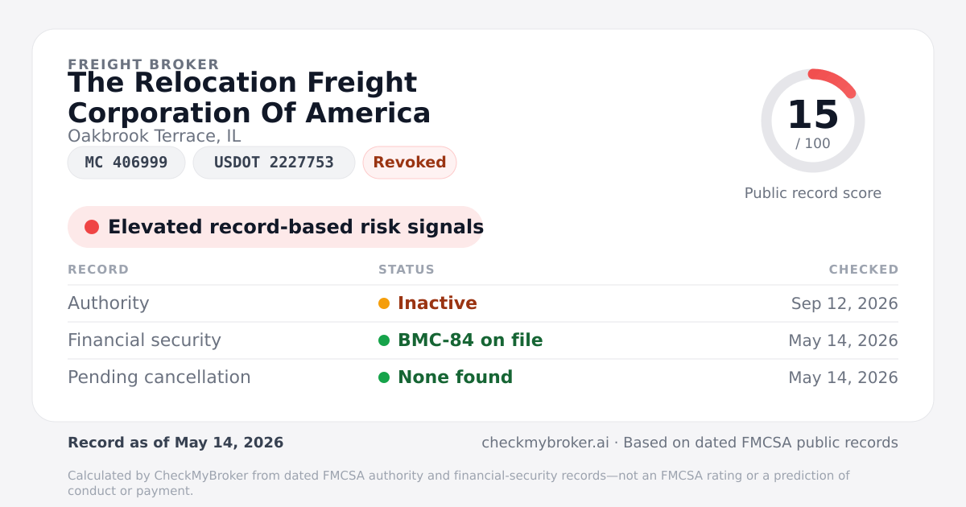Click the Public record score label
The height and width of the screenshot is (507, 966).
pyautogui.click(x=813, y=193)
